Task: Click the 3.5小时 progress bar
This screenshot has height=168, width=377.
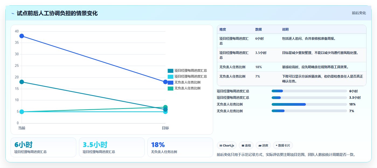Action: (x=309, y=98)
